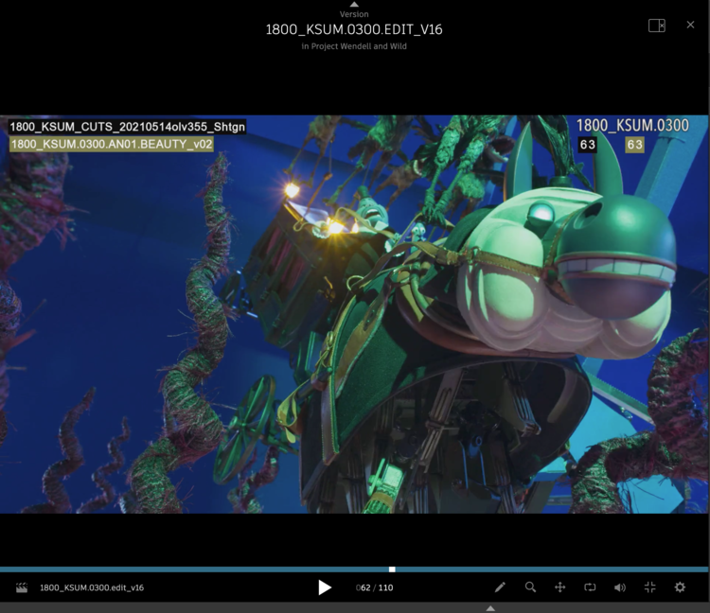Expand the bottom panel arrow
Screen dimensions: 710x613
[x=490, y=608]
